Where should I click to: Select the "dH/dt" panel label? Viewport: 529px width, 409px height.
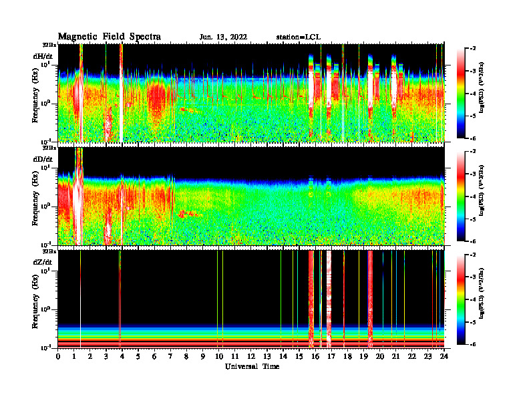click(x=43, y=57)
